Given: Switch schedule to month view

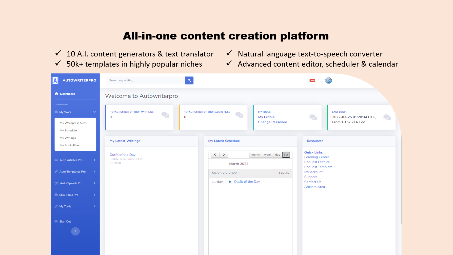Looking at the screenshot, I should 256,155.
